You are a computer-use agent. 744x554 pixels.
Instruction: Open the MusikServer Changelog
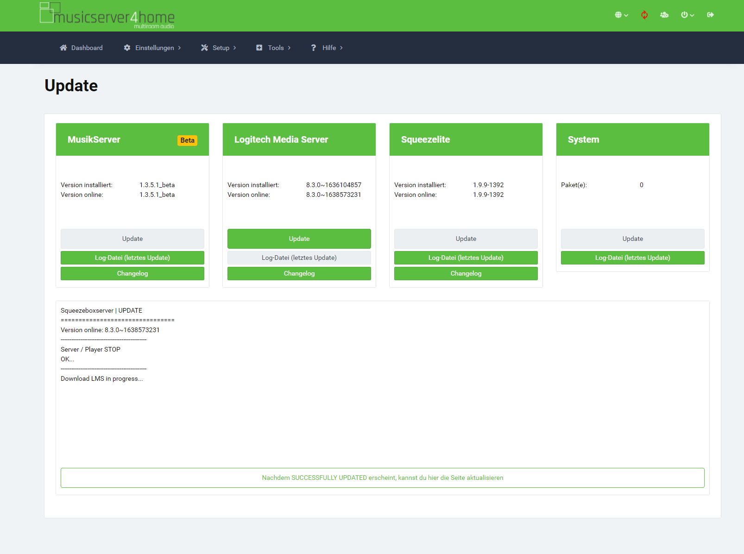click(x=132, y=273)
